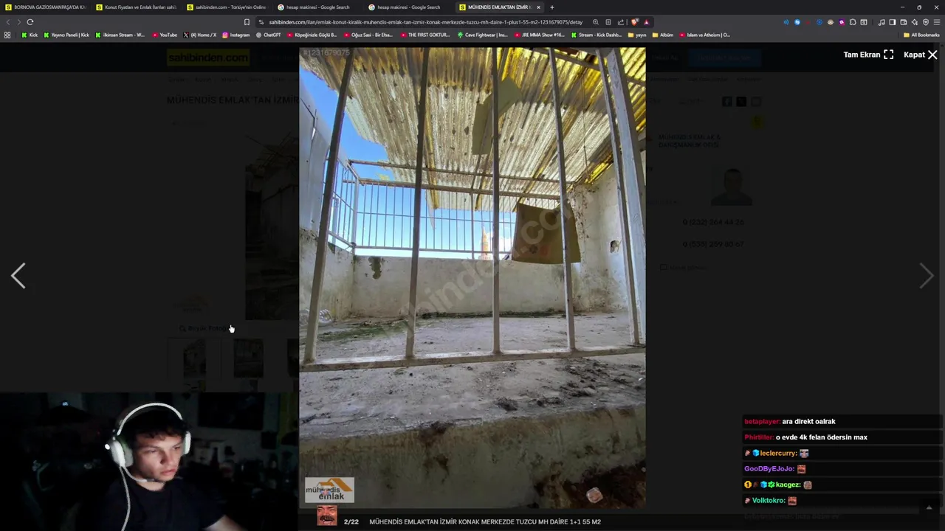
Task: Open the Kick bookmark
Action: [x=30, y=35]
